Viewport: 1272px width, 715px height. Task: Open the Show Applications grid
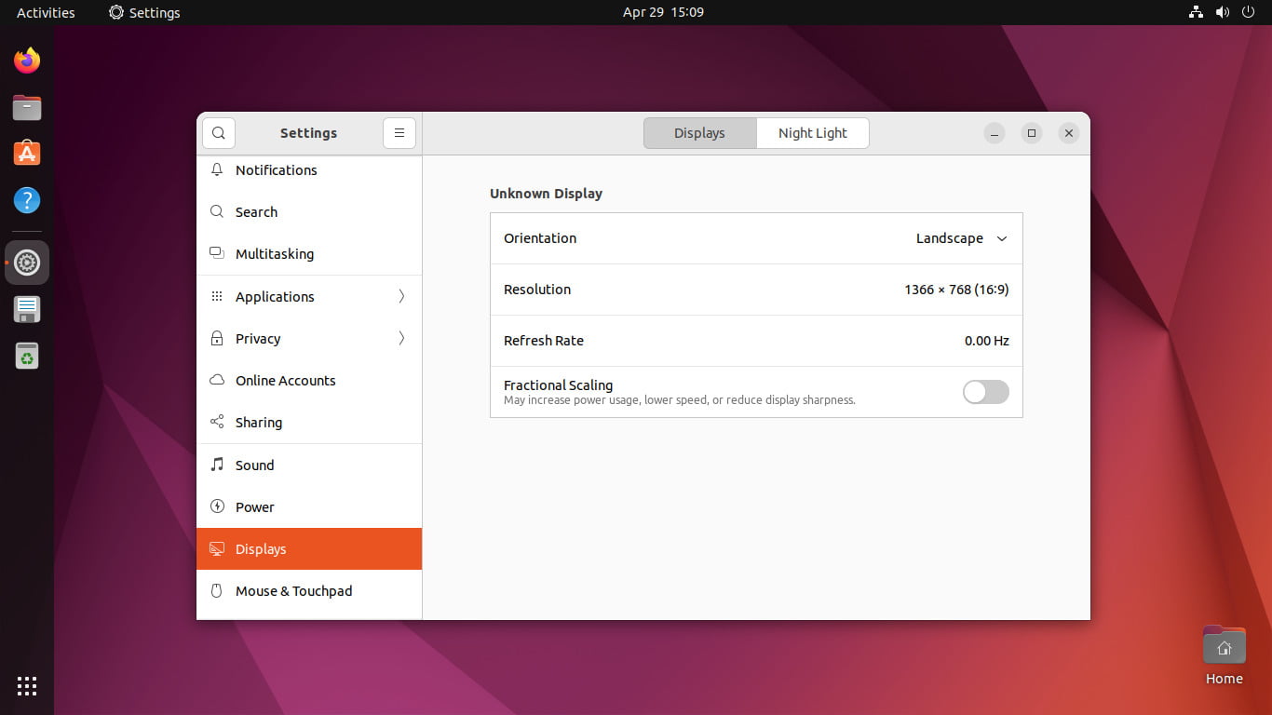26,686
